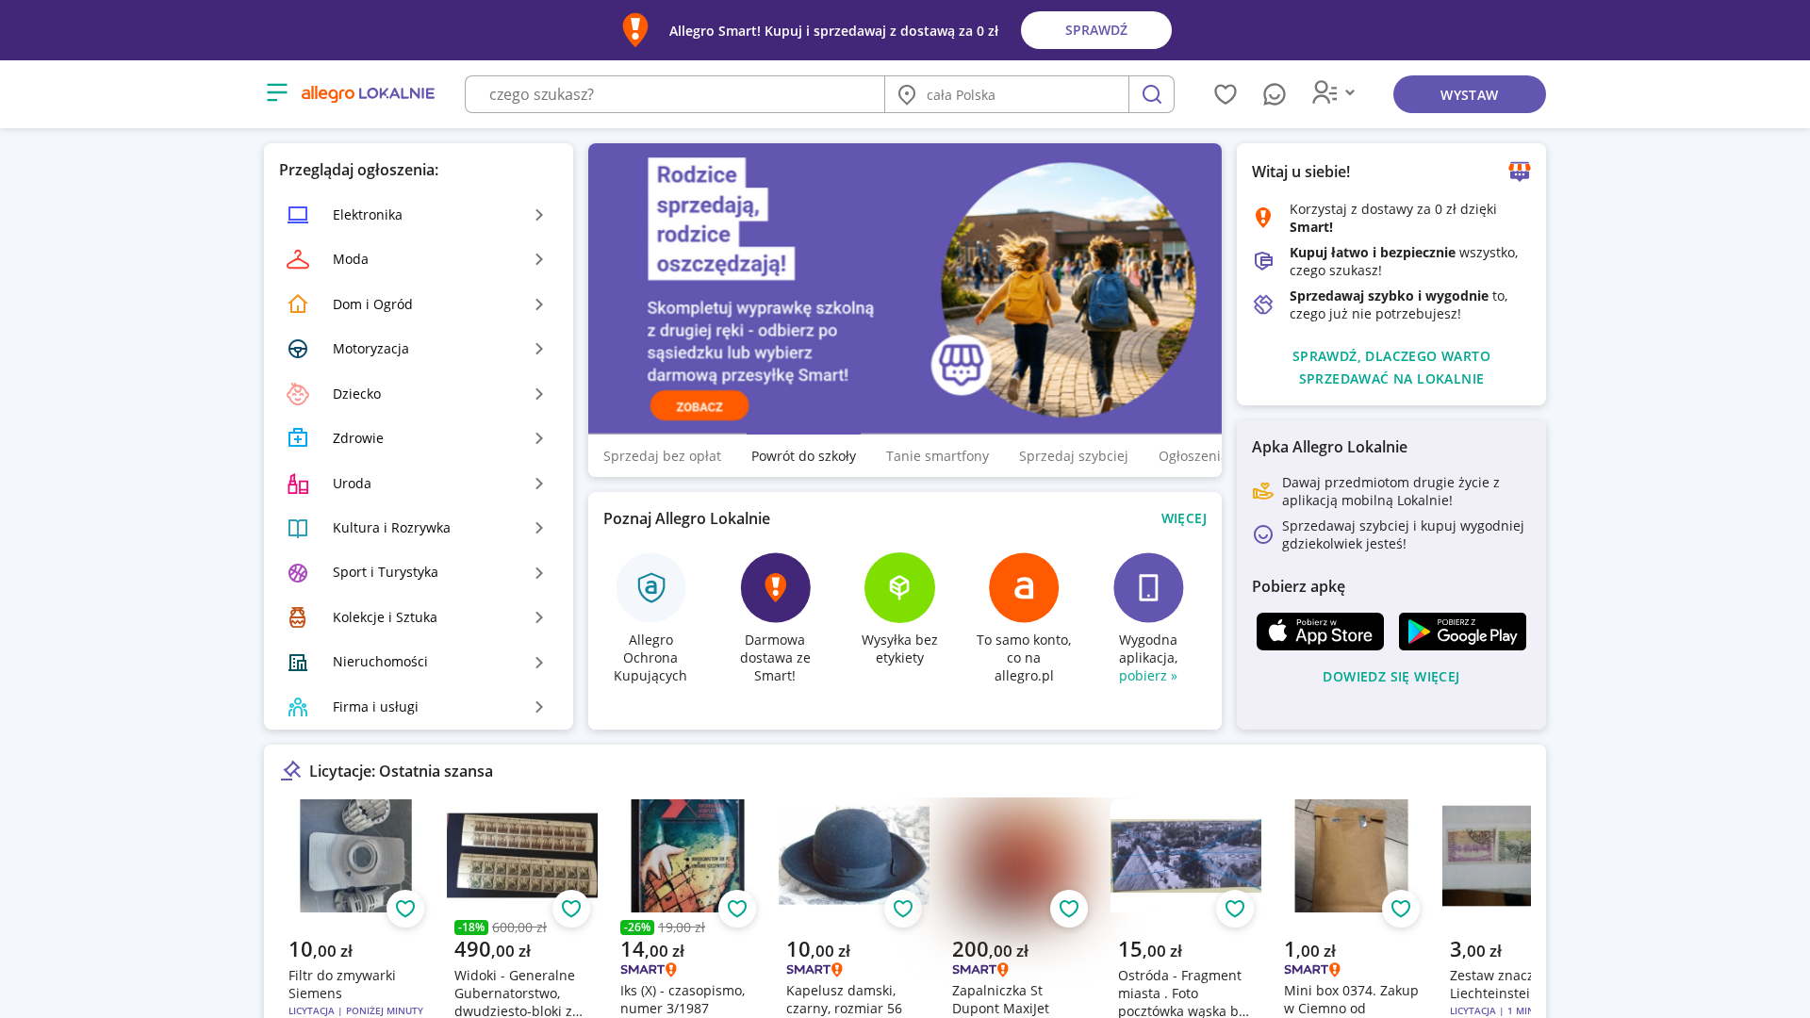
Task: Switch to Sprzedaj szybciej tab
Action: tap(1073, 456)
